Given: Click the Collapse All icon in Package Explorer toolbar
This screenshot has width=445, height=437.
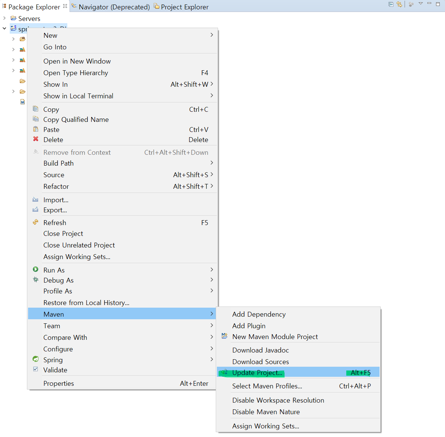Looking at the screenshot, I should point(391,4).
